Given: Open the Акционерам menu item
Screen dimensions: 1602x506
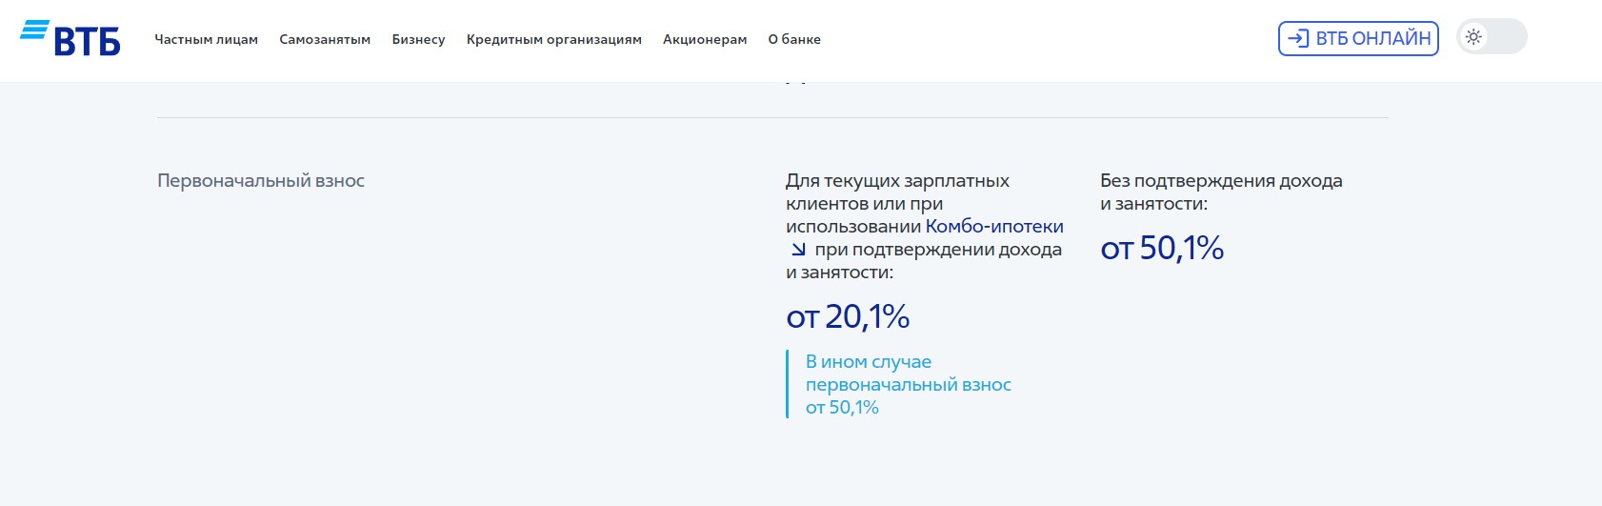Looking at the screenshot, I should click(x=705, y=39).
